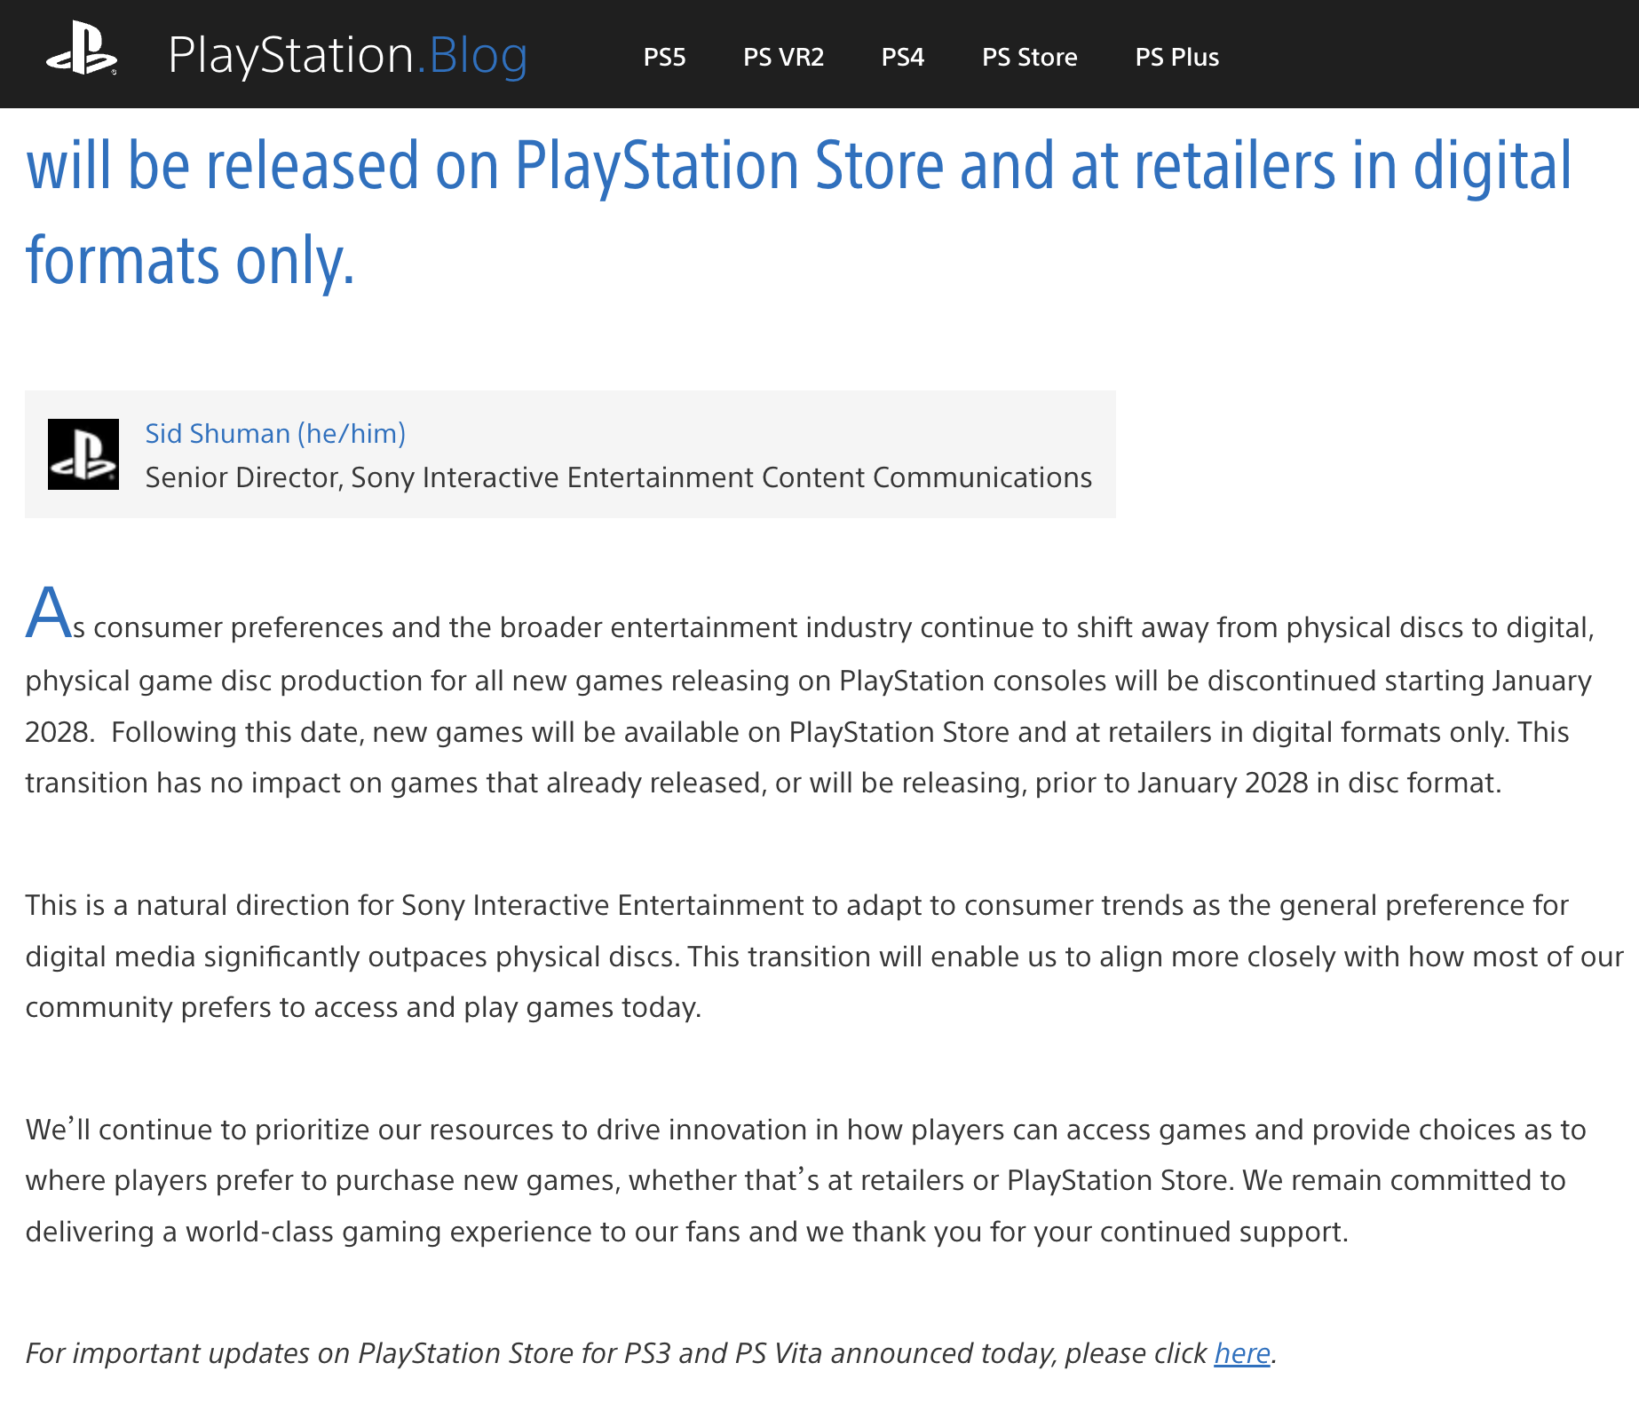The image size is (1639, 1418).
Task: Click the Senior Director job title line
Action: point(618,477)
